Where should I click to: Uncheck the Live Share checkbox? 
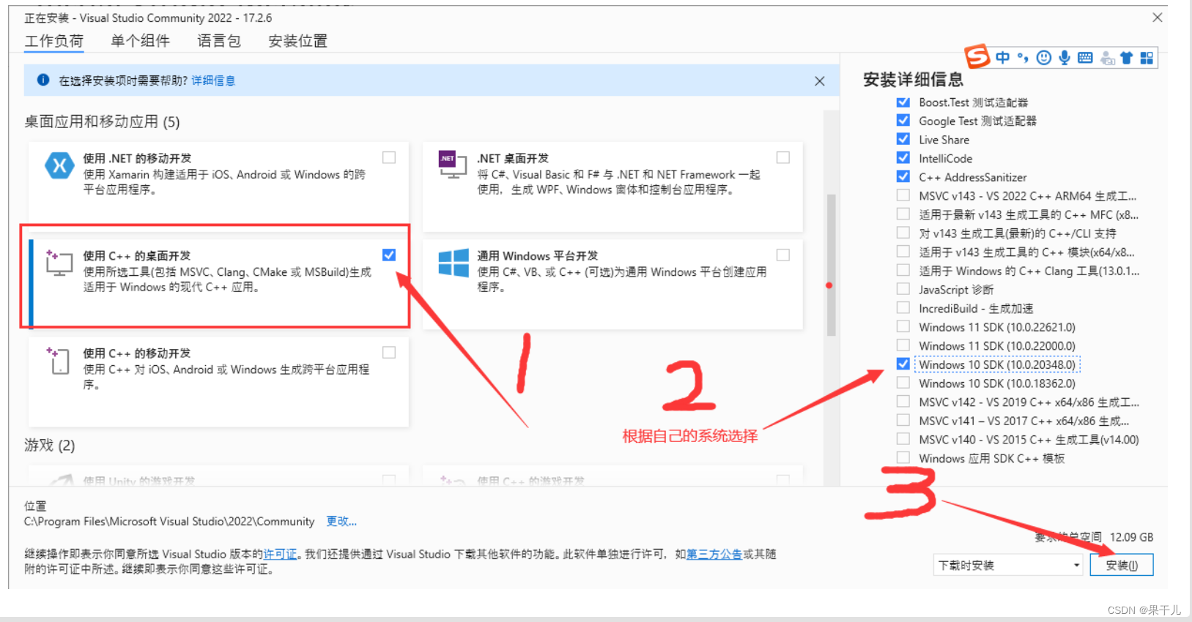tap(903, 139)
